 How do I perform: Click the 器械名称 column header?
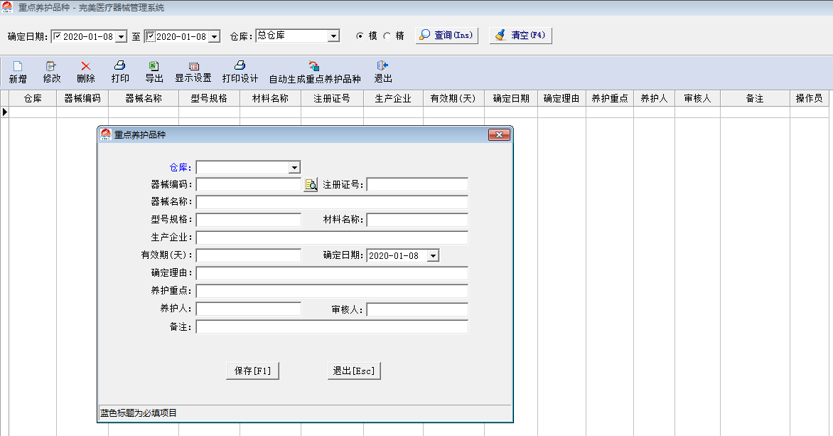[144, 99]
